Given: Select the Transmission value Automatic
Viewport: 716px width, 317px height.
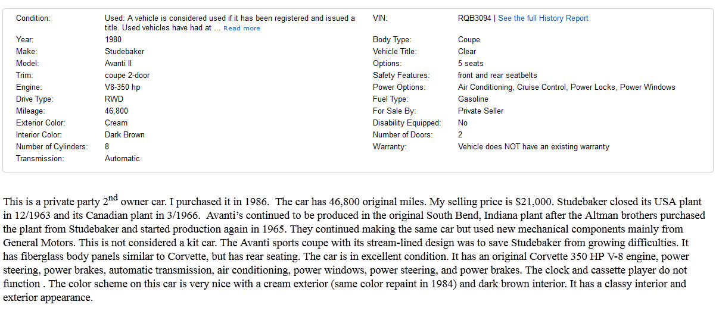Looking at the screenshot, I should [122, 159].
